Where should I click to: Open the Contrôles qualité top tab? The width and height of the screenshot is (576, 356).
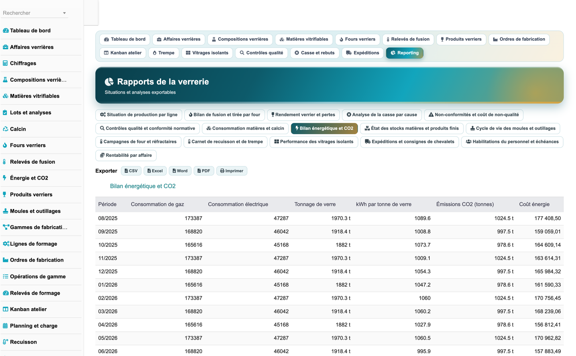pyautogui.click(x=261, y=53)
